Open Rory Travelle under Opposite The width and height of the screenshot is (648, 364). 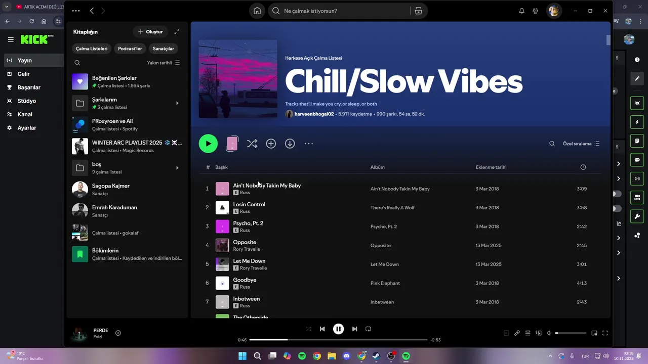247,249
